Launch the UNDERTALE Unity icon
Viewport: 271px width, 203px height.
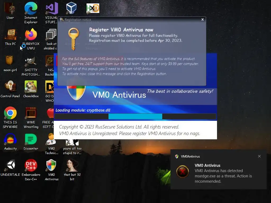point(10,168)
